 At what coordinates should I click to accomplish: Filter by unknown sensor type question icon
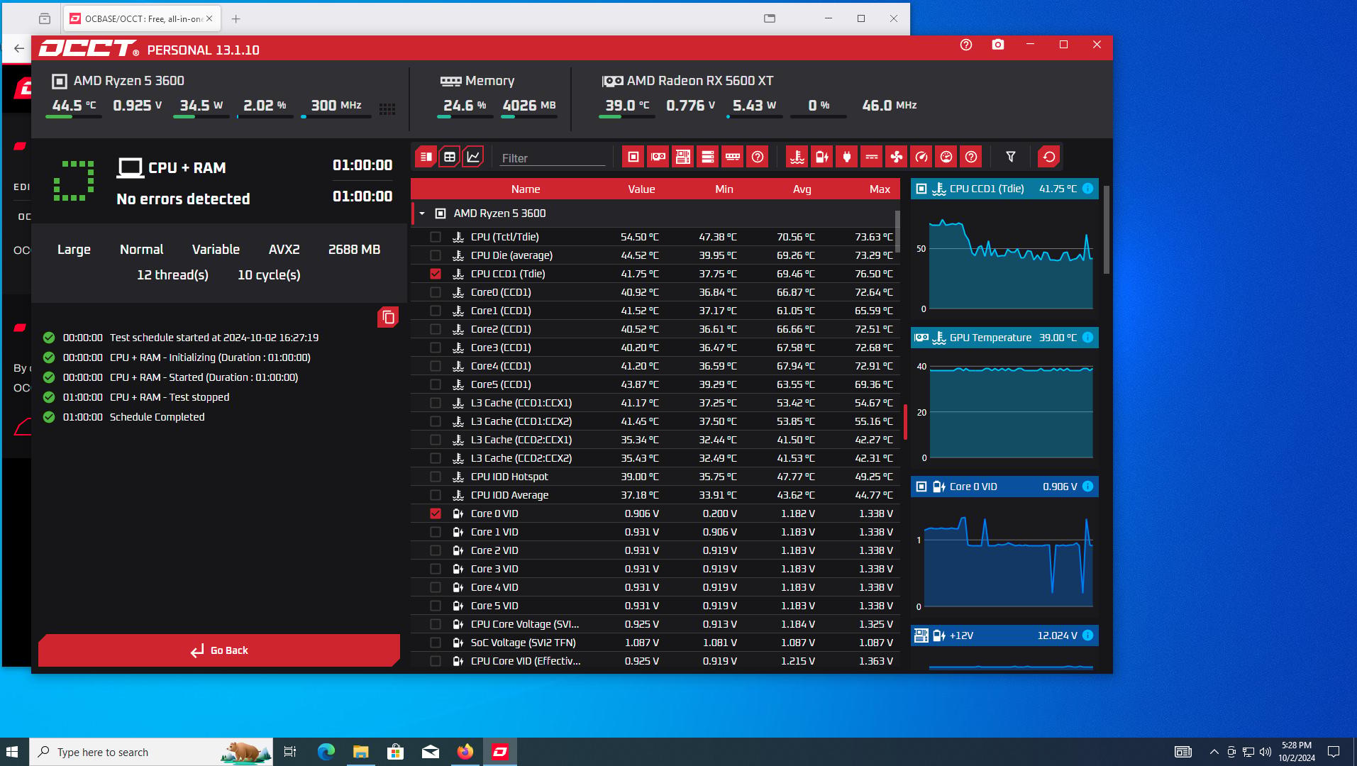[971, 157]
